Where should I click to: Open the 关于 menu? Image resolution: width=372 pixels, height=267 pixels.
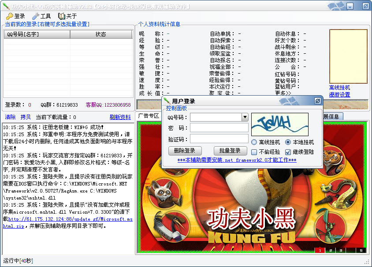point(67,16)
